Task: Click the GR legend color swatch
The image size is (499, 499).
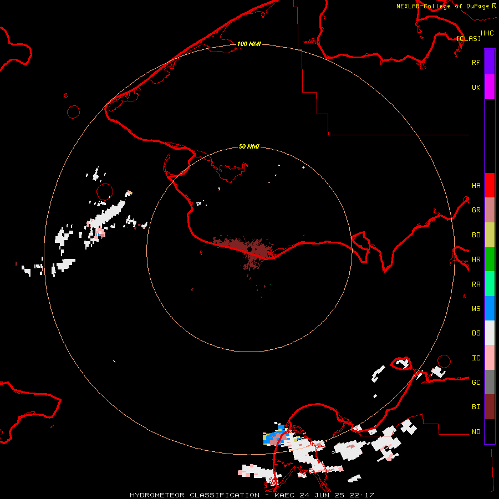Action: coord(490,210)
